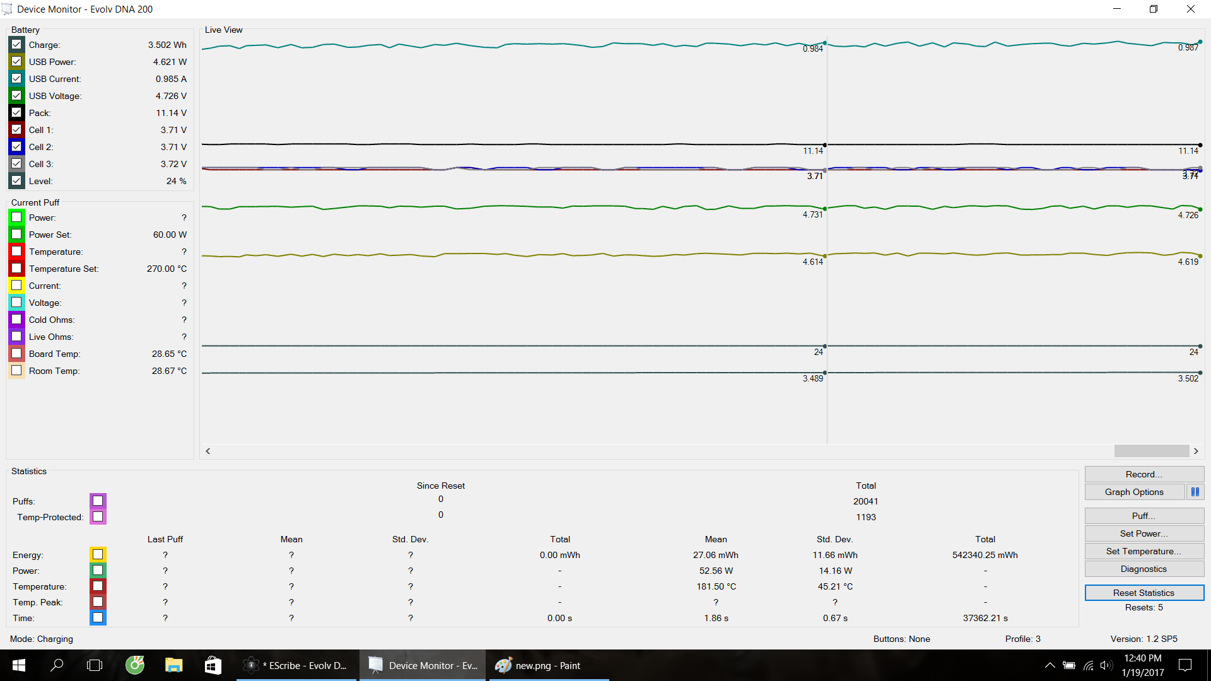The width and height of the screenshot is (1211, 681).
Task: Open the Diagnostics button
Action: (x=1144, y=569)
